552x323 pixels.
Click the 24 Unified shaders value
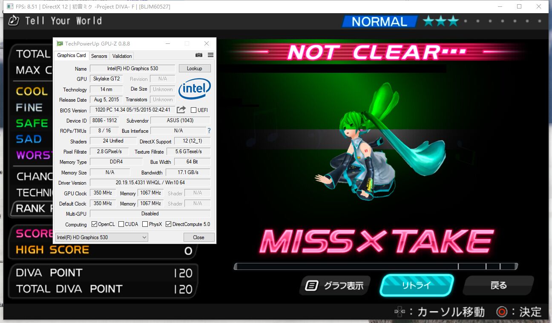pyautogui.click(x=113, y=141)
